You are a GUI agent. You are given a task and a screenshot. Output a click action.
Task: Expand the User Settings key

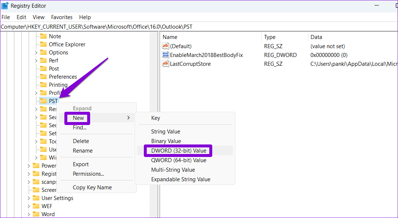click(x=28, y=198)
